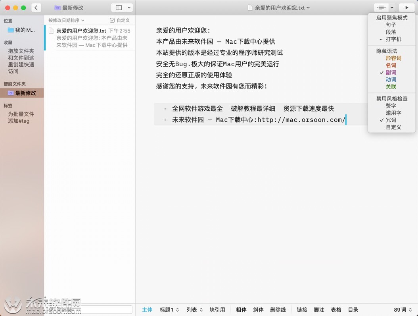Viewport: 418px width, 316px height.
Task: Switch text style to 主体 body
Action: [147, 310]
